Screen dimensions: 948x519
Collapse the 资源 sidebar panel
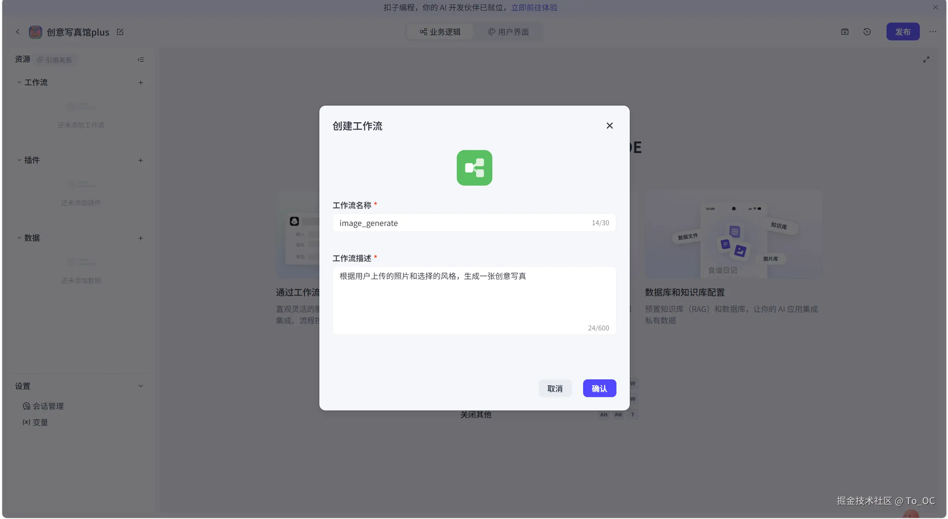(140, 60)
